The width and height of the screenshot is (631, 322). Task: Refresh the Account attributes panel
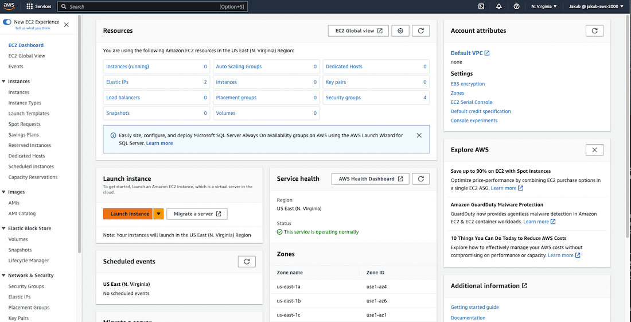594,31
